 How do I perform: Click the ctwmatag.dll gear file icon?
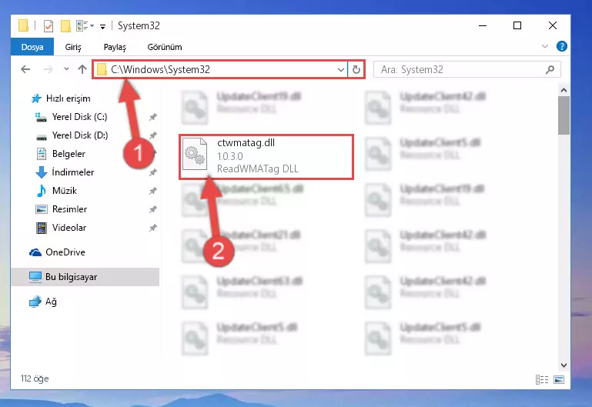195,154
